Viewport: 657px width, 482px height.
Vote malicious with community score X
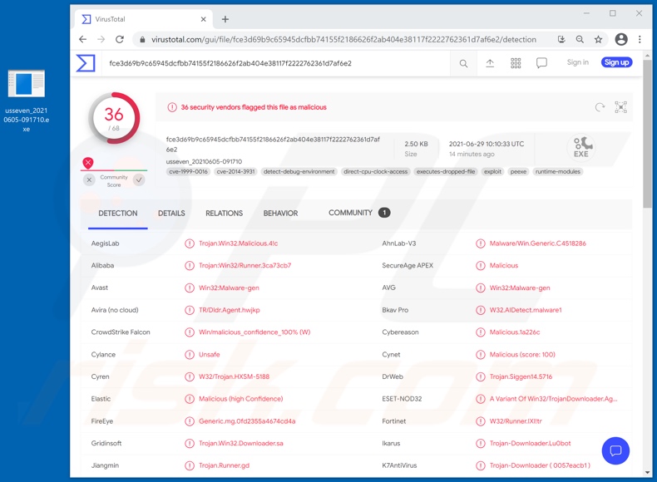(x=89, y=180)
